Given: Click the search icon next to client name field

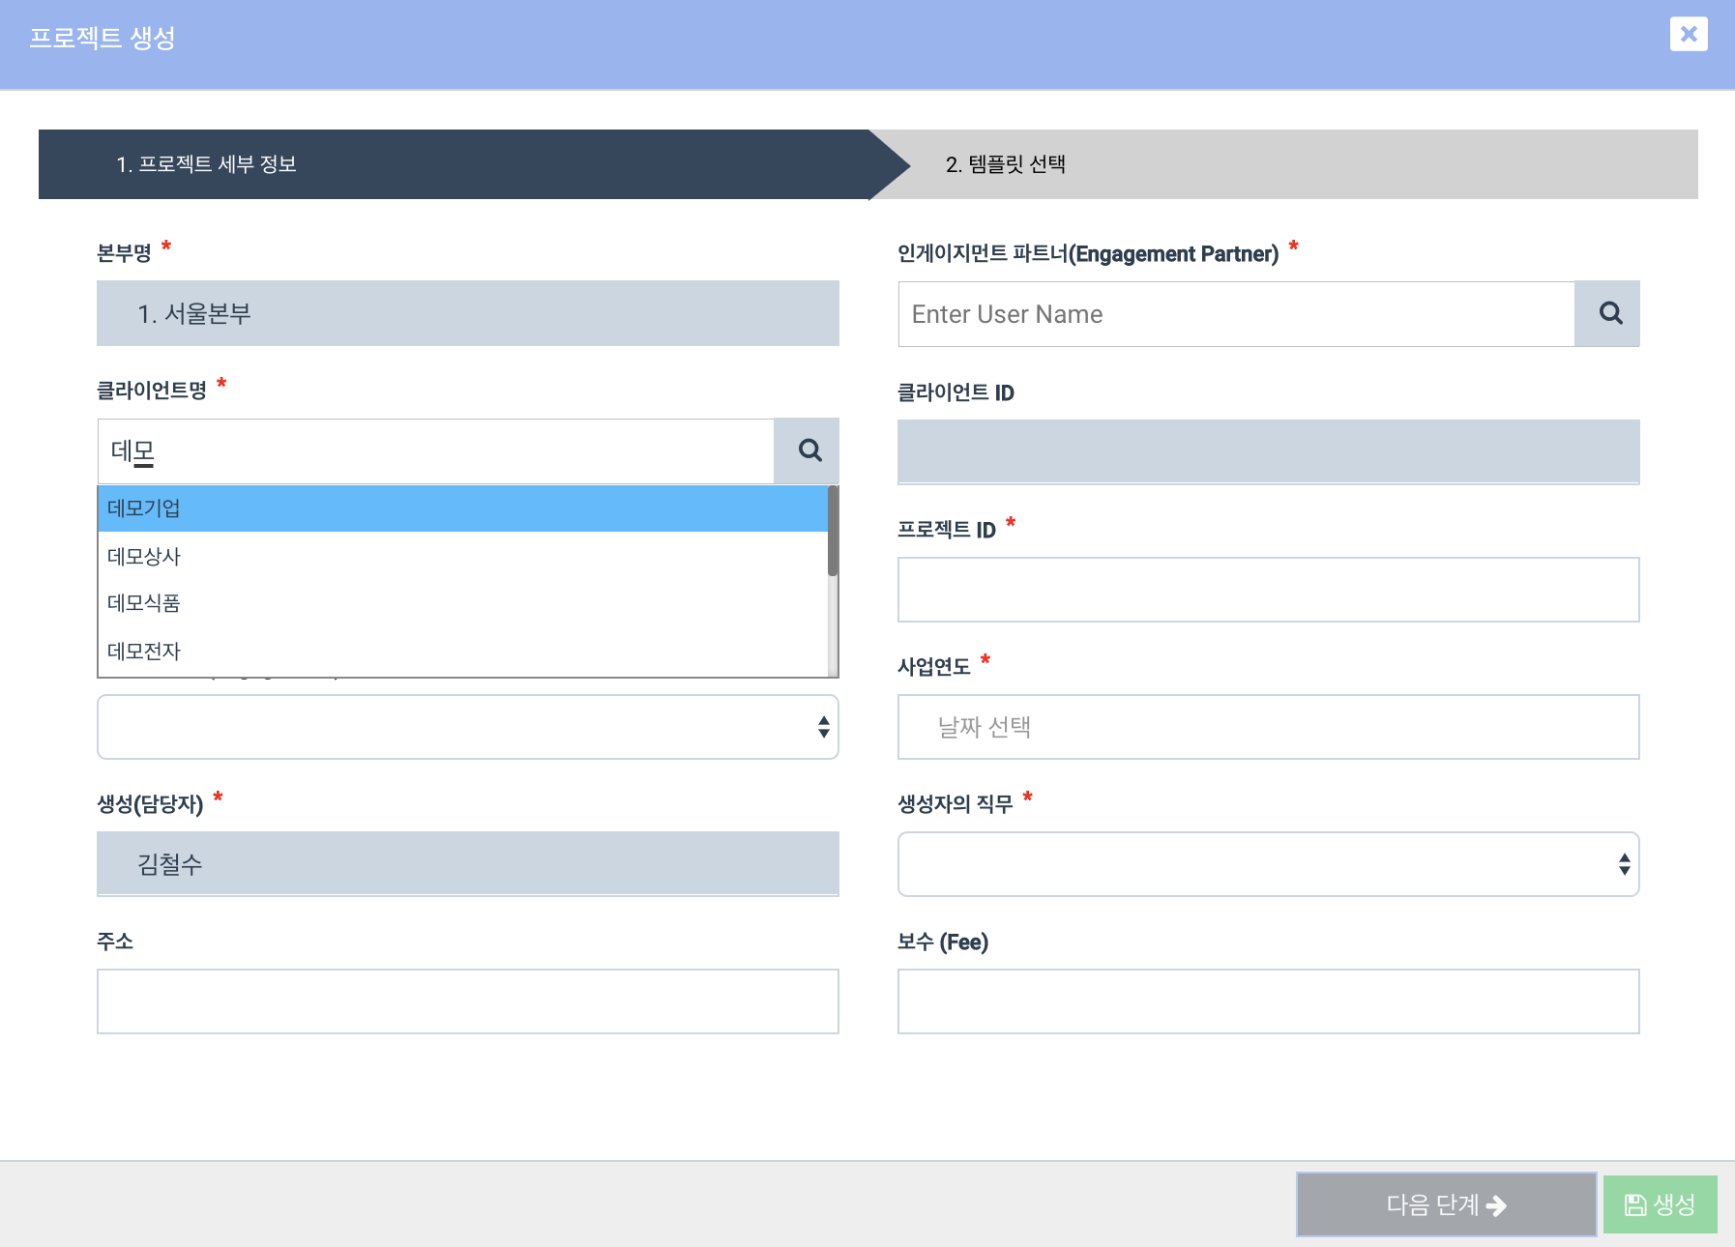Looking at the screenshot, I should (x=809, y=450).
